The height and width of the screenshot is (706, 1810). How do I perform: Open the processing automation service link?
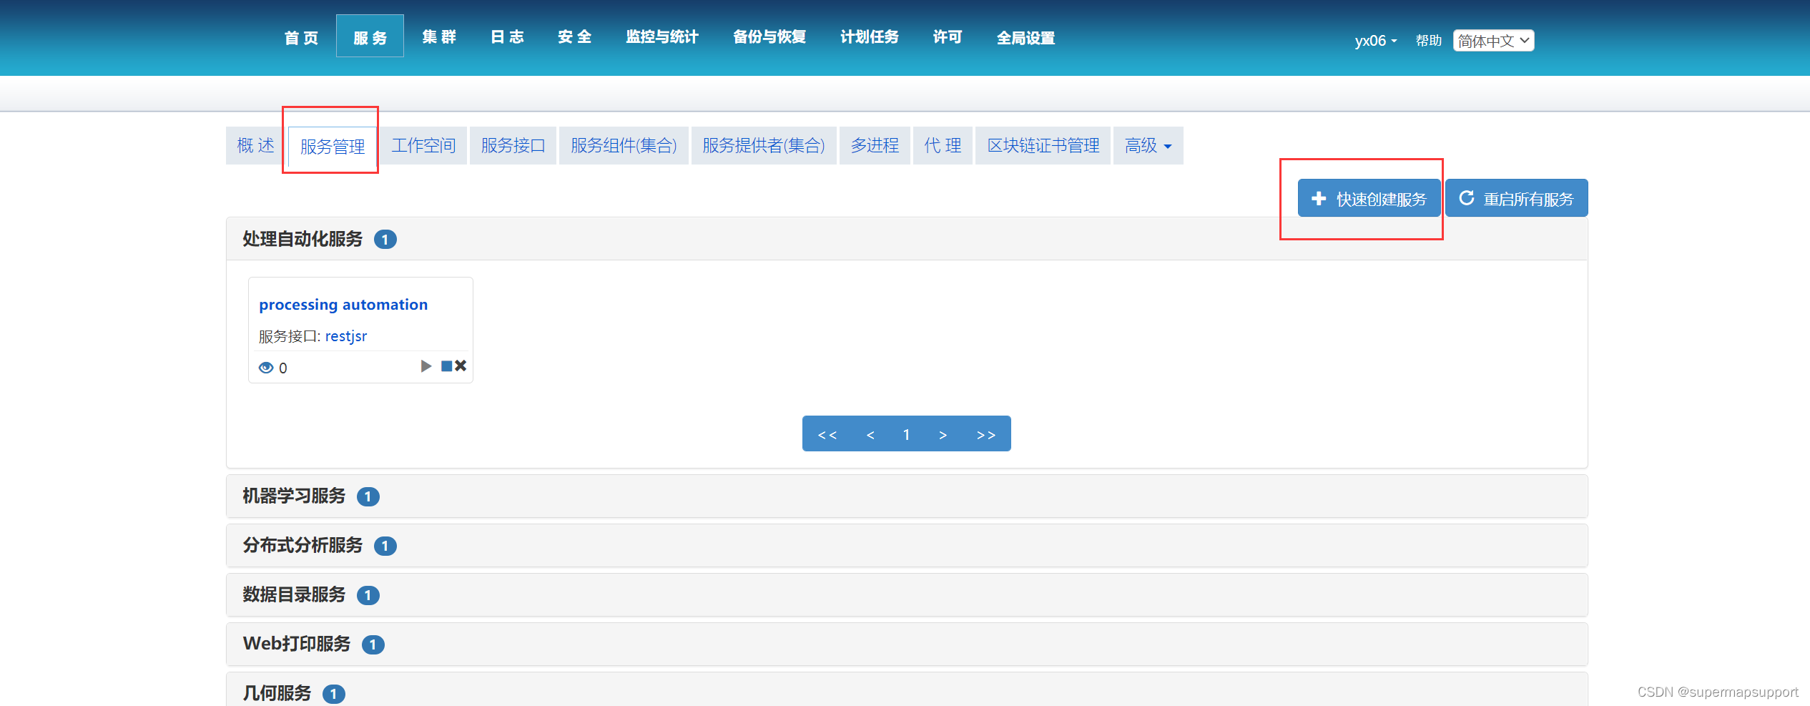(x=343, y=305)
